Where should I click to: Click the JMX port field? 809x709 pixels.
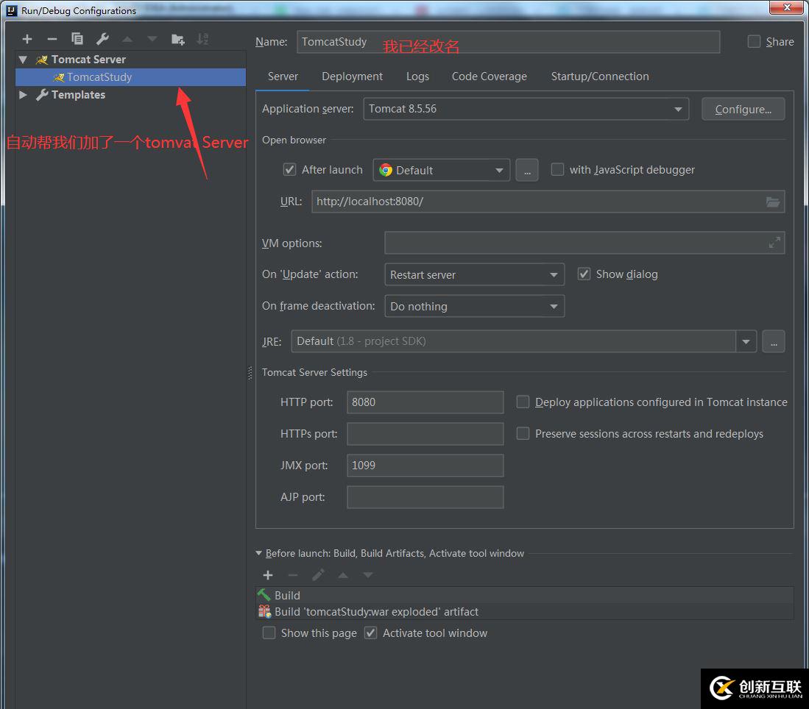[x=425, y=465]
